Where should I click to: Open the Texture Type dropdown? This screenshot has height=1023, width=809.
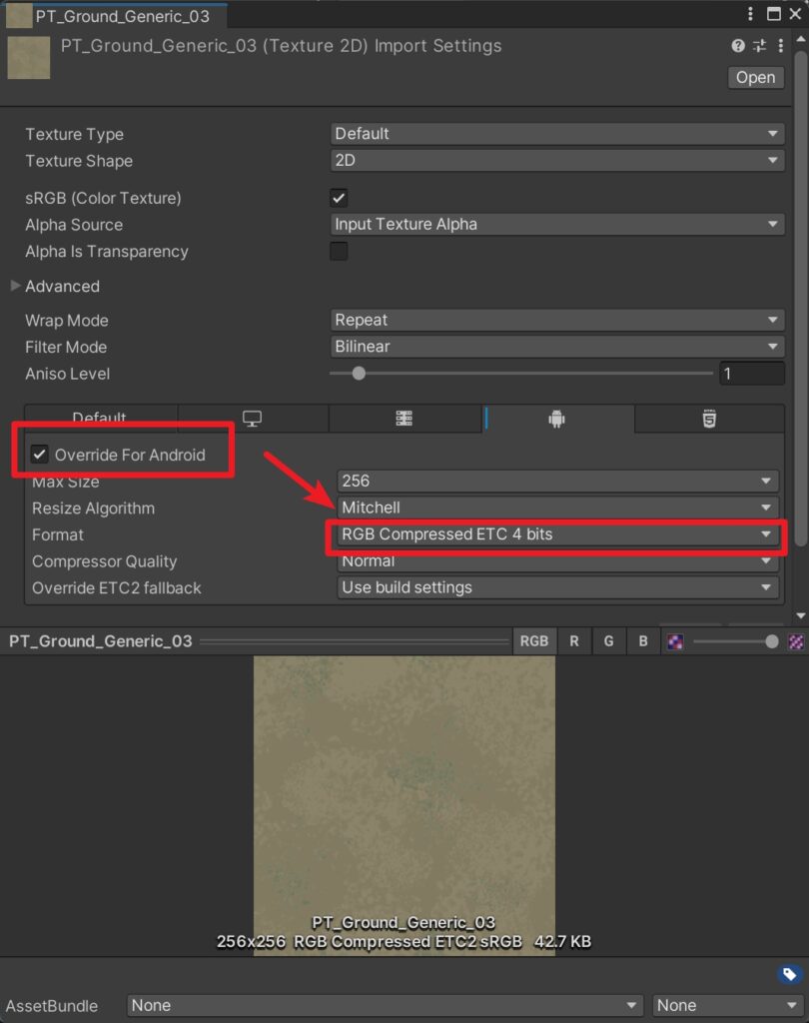coord(557,134)
